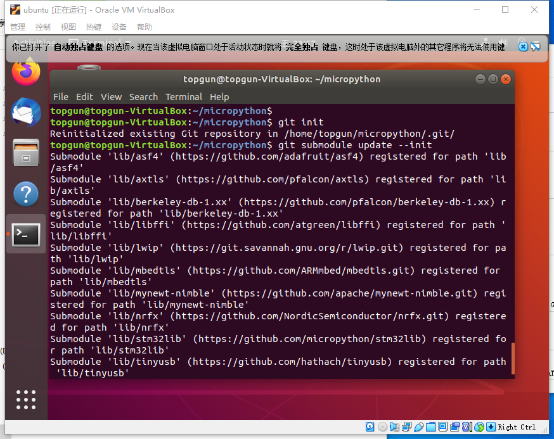554x439 pixels.
Task: Click the recording status icon
Action: (454, 427)
